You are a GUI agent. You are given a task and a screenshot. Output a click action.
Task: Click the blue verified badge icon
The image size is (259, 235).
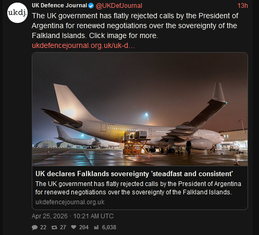91,6
